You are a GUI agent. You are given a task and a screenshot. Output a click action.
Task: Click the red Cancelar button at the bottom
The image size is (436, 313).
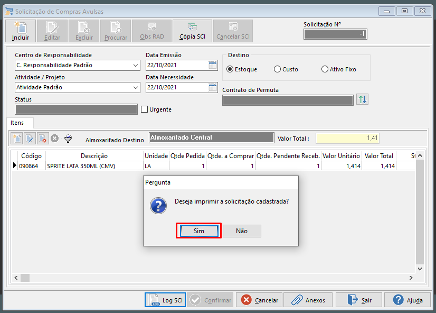(x=259, y=300)
